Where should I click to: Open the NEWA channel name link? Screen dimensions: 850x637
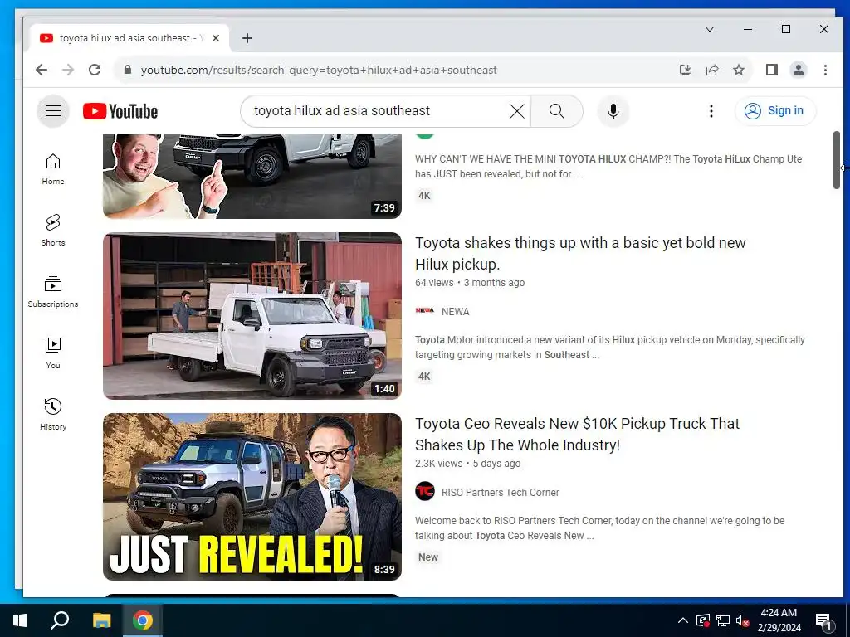[x=456, y=312]
